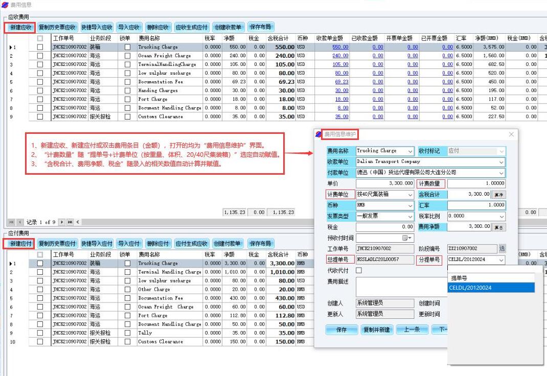Click the 选 button next to 阶段编号
Image resolution: width=547 pixels, height=376 pixels.
(x=502, y=249)
